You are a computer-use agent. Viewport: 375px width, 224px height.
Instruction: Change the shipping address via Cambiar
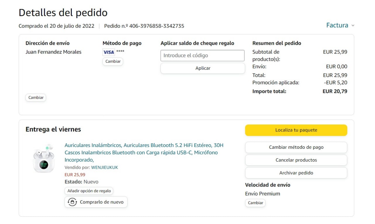(x=36, y=98)
